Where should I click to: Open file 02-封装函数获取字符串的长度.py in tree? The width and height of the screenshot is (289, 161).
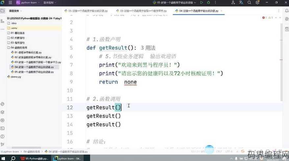[x=31, y=57]
